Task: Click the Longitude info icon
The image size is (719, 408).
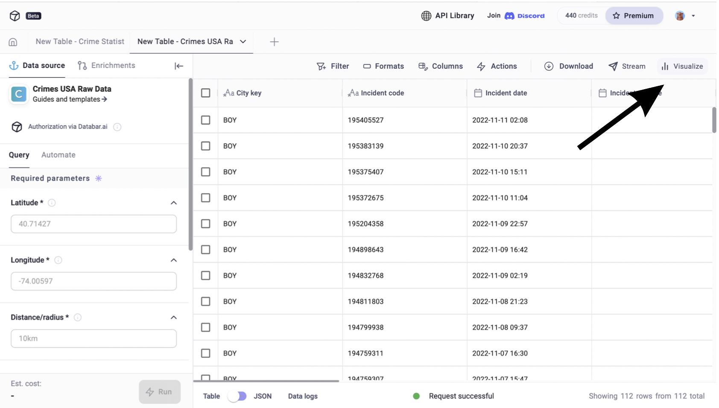Action: [58, 260]
